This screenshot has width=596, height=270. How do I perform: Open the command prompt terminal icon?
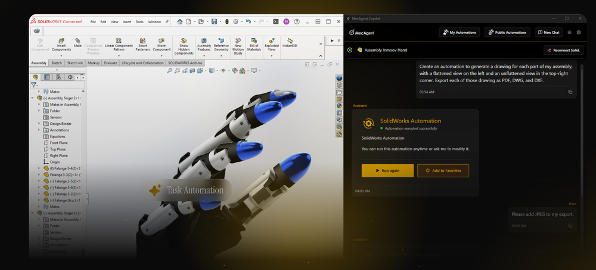(277, 21)
